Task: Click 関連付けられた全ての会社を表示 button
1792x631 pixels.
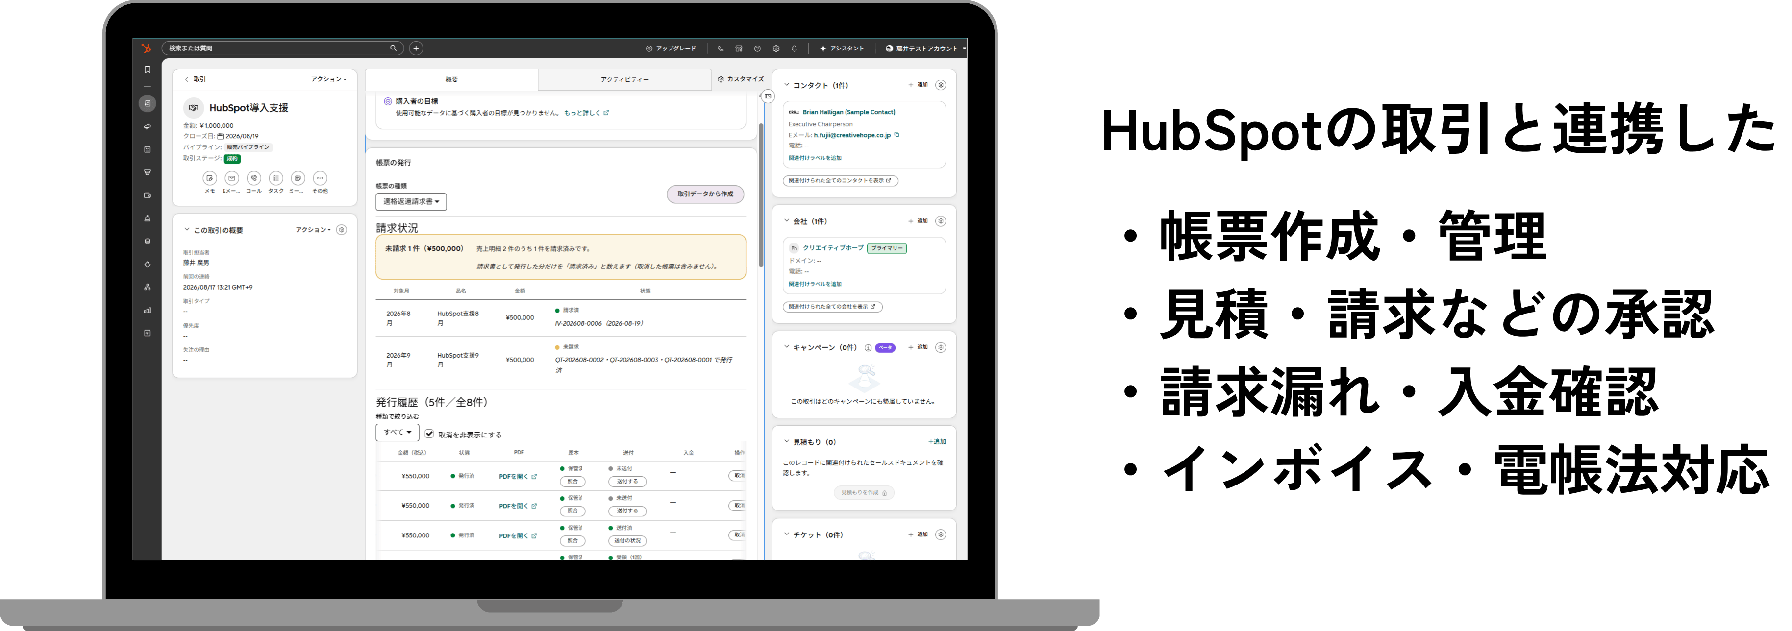Action: click(x=833, y=307)
